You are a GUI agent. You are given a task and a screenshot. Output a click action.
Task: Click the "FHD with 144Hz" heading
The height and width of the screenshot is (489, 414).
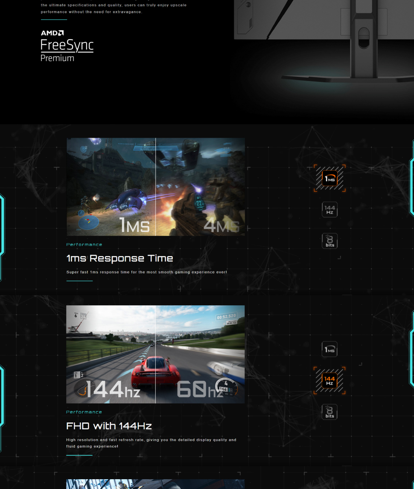click(109, 426)
